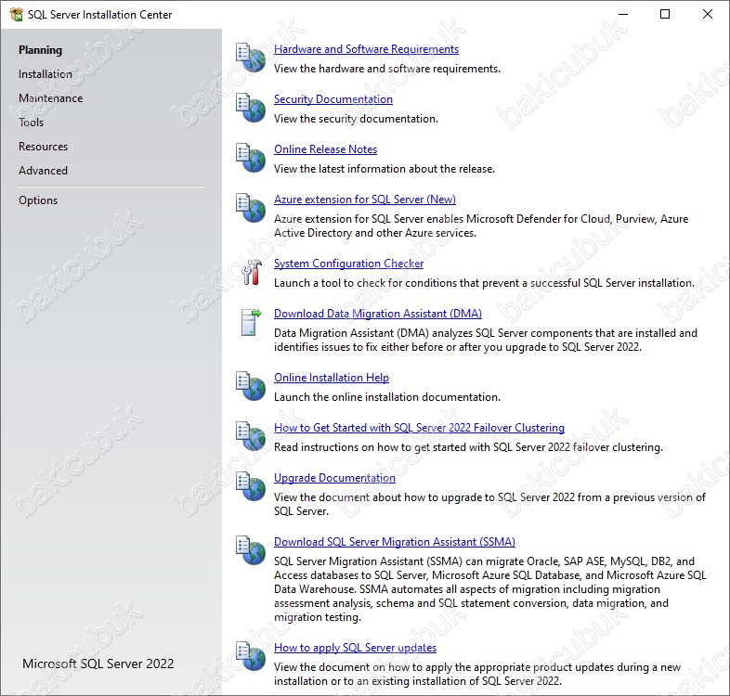Switch to the Advanced section

pyautogui.click(x=43, y=171)
